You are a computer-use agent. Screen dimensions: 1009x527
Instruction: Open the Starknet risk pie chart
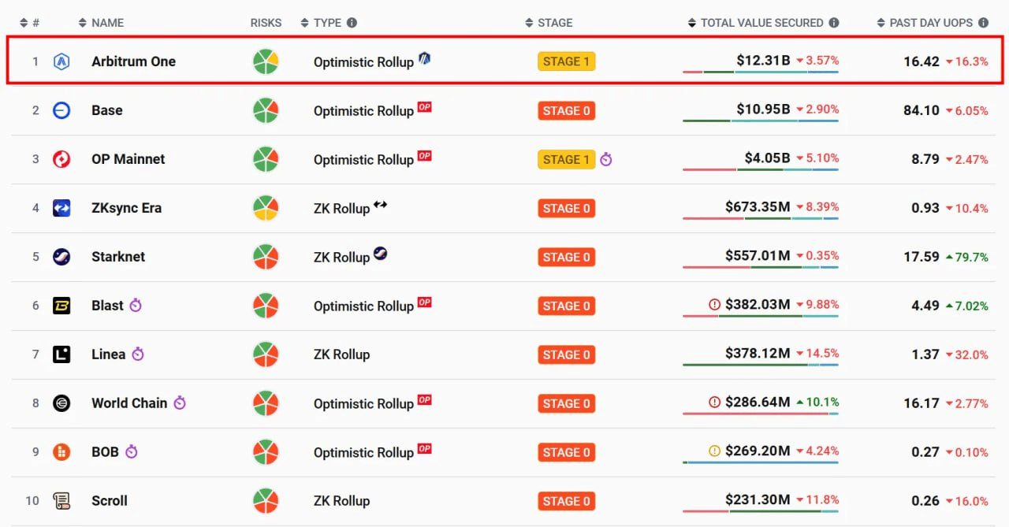pyautogui.click(x=266, y=257)
